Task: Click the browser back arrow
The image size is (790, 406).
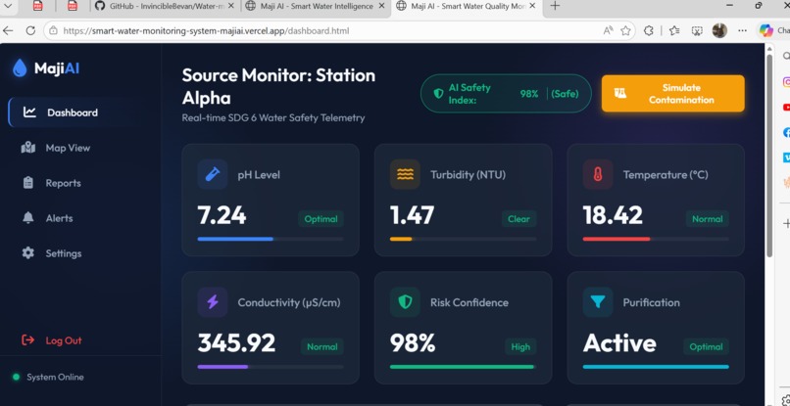Action: point(8,30)
